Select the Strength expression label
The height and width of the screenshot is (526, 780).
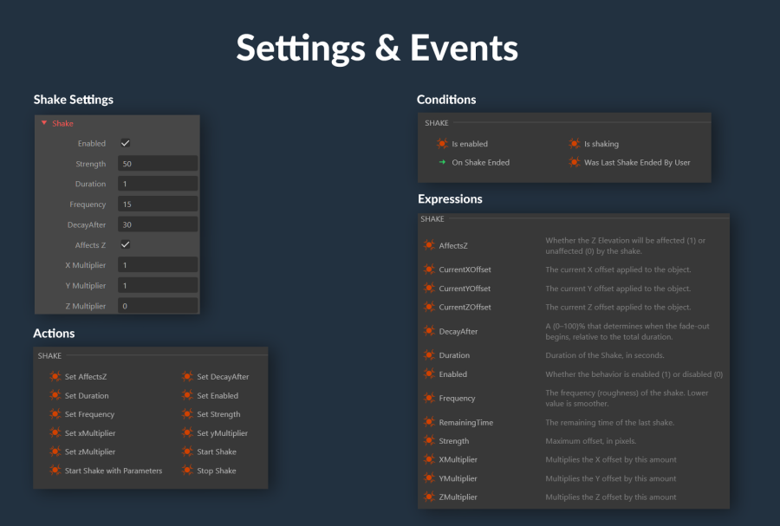click(x=453, y=441)
